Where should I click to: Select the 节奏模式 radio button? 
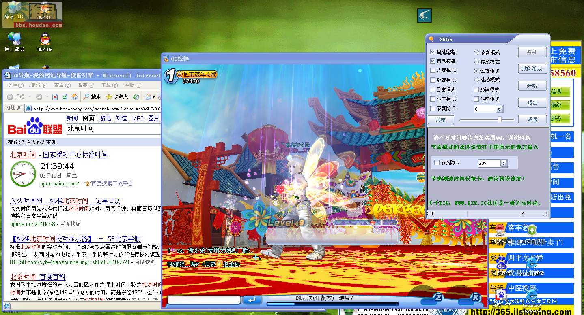click(x=477, y=52)
